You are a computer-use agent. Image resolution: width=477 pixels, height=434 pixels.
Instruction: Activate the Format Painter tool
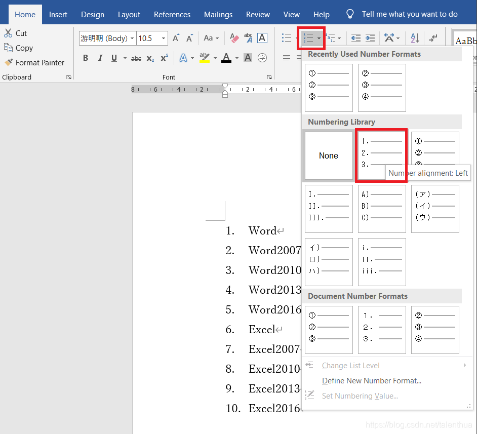click(34, 63)
